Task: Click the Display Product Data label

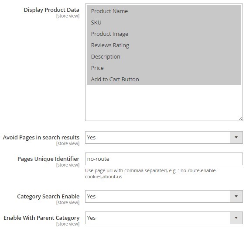Action: coord(51,10)
